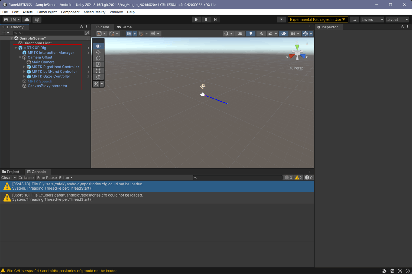Toggle grid visibility in the Scene view
The width and height of the screenshot is (412, 274).
tap(129, 34)
